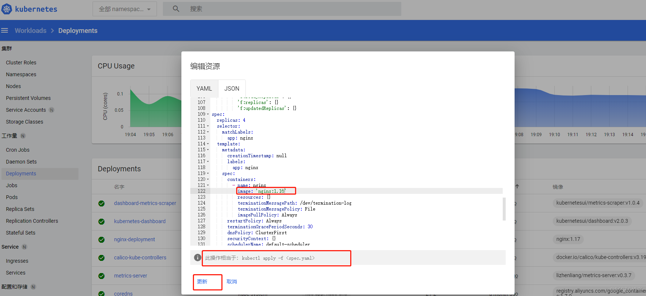The width and height of the screenshot is (646, 296).
Task: Open calico-kube-controllers deployment link
Action: 140,258
